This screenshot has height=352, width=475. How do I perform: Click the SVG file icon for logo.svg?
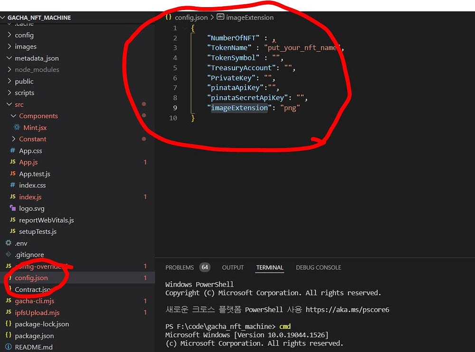pyautogui.click(x=12, y=208)
